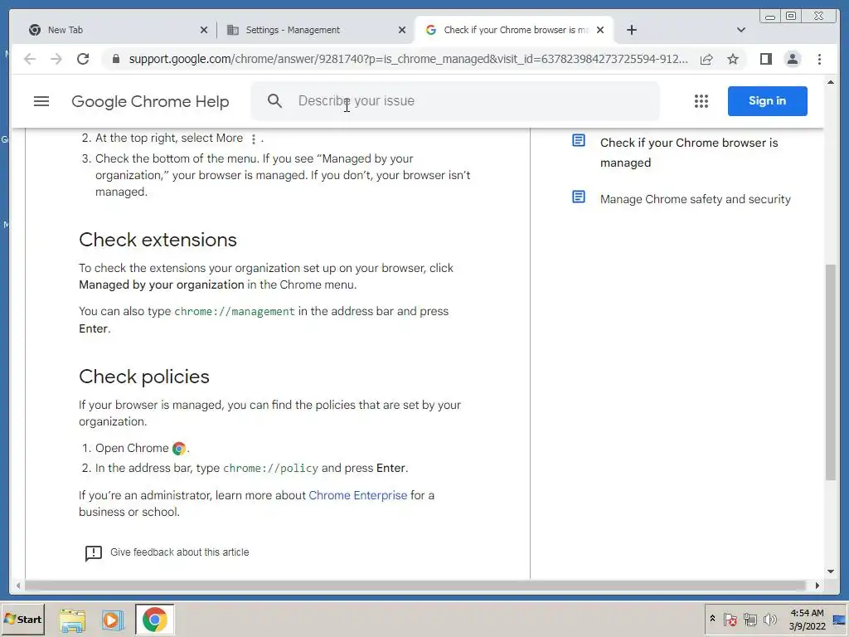
Task: Close the New Tab tab
Action: (204, 30)
